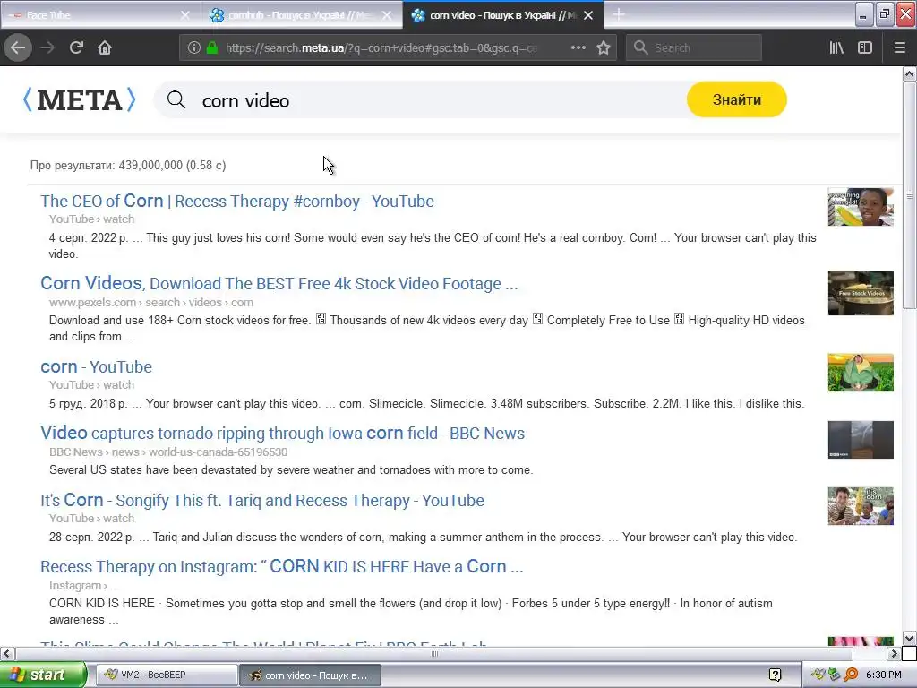
Task: Open It's Corn Songify This result
Action: 262,500
